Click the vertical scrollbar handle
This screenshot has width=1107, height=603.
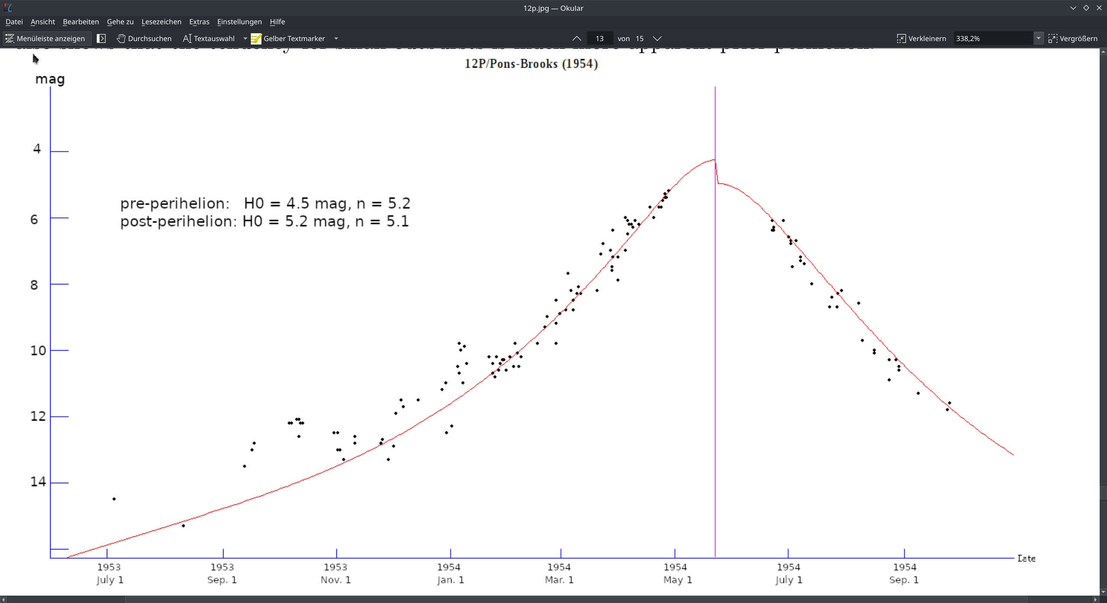pos(1103,492)
